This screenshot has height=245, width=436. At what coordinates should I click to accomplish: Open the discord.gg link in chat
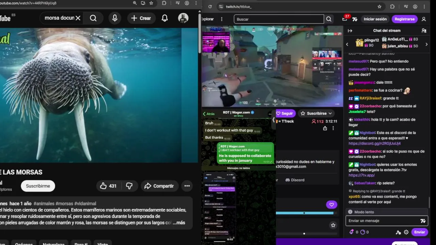374,144
